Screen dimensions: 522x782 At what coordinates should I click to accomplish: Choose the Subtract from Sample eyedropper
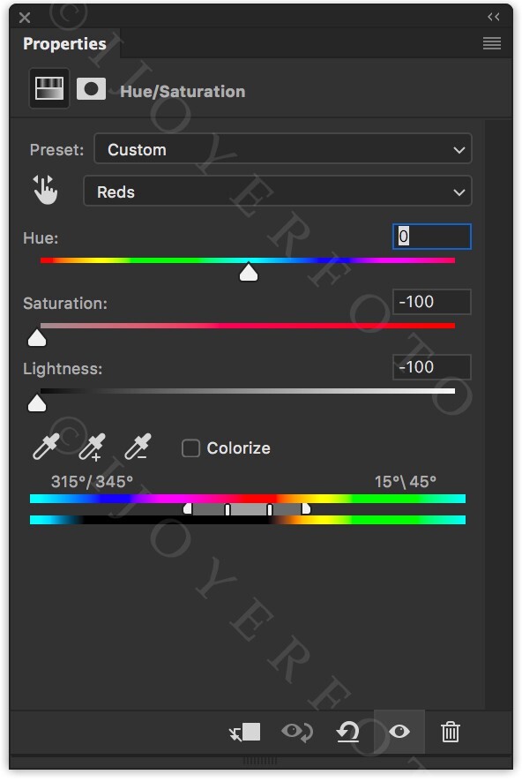click(138, 446)
